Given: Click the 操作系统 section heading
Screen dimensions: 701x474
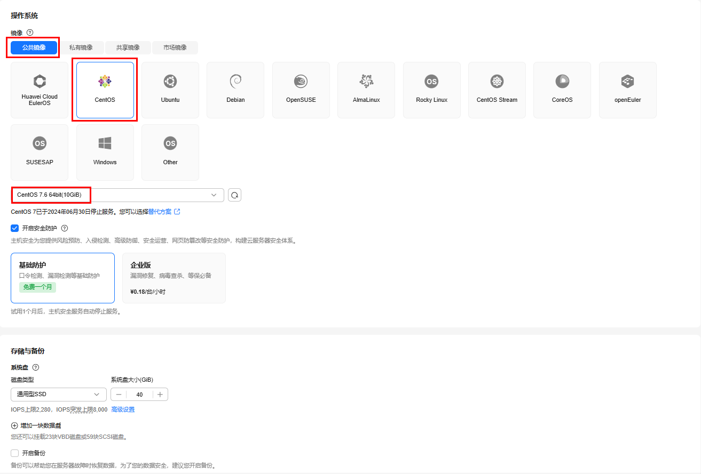Looking at the screenshot, I should pyautogui.click(x=25, y=15).
